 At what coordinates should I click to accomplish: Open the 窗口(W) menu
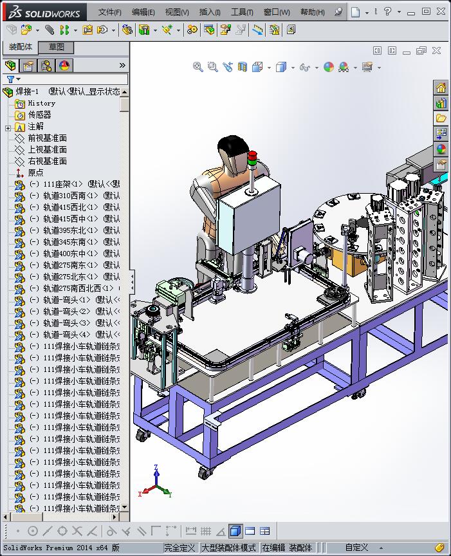(277, 12)
